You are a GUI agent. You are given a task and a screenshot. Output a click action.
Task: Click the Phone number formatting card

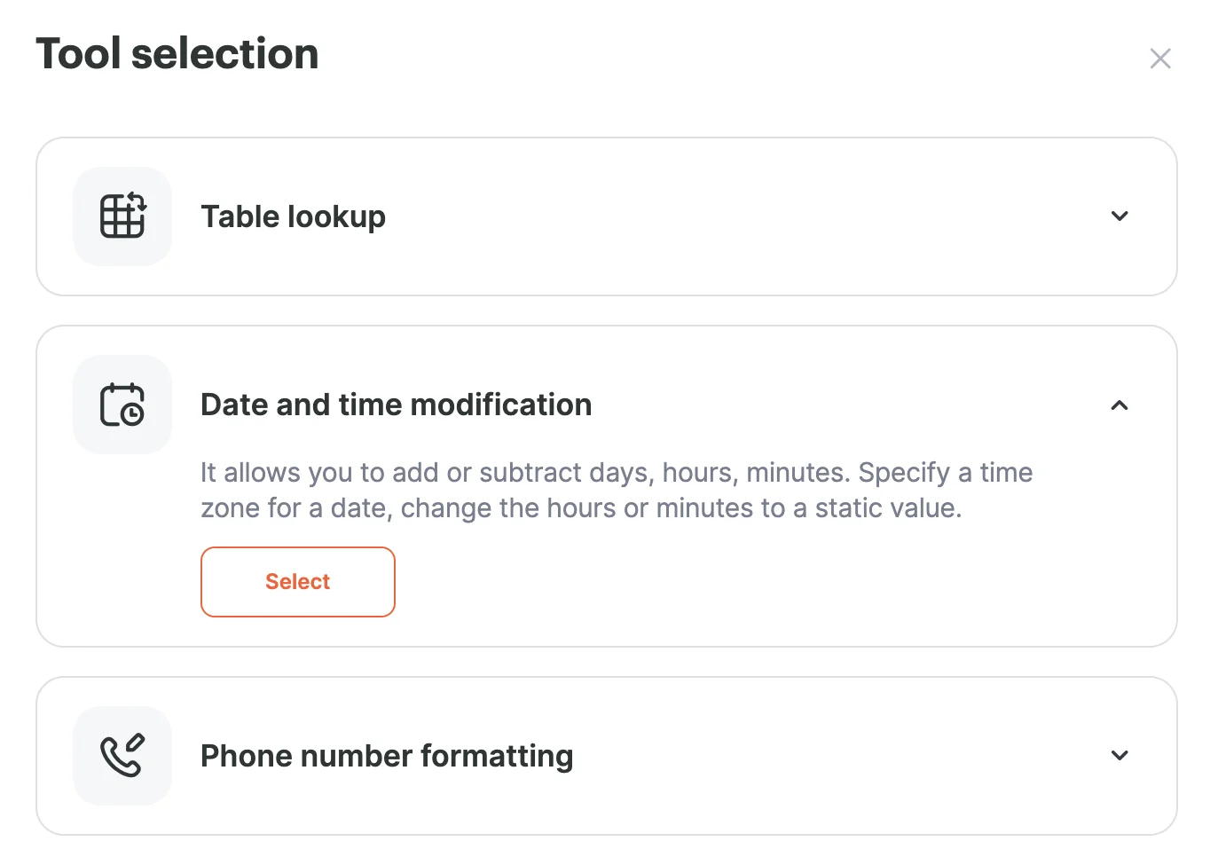coord(606,755)
